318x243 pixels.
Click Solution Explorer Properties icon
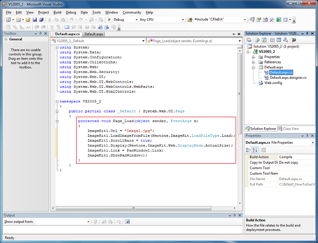[249, 40]
